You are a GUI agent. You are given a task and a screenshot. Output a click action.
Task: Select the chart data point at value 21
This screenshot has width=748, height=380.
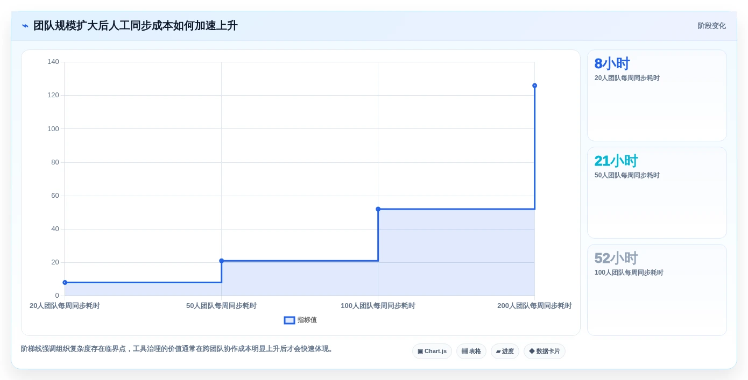[x=222, y=261]
